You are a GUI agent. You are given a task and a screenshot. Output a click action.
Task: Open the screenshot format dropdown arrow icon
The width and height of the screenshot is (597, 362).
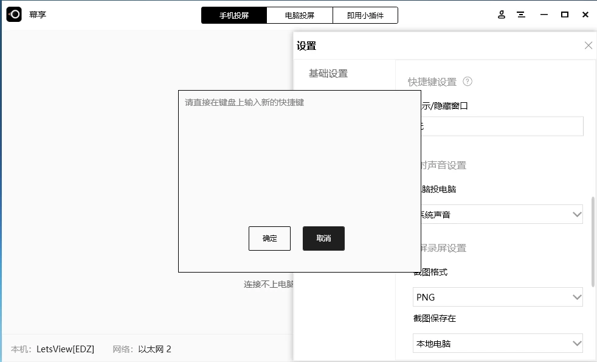575,297
